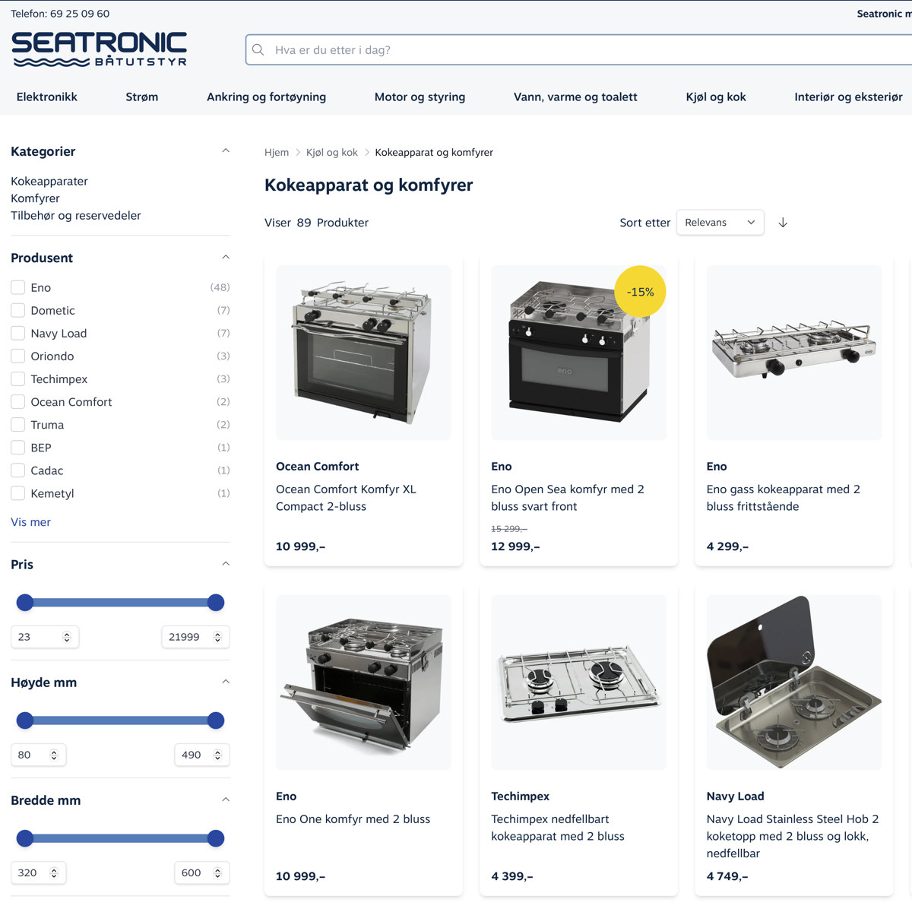Check the Truma producer box
The width and height of the screenshot is (912, 912).
coord(18,424)
